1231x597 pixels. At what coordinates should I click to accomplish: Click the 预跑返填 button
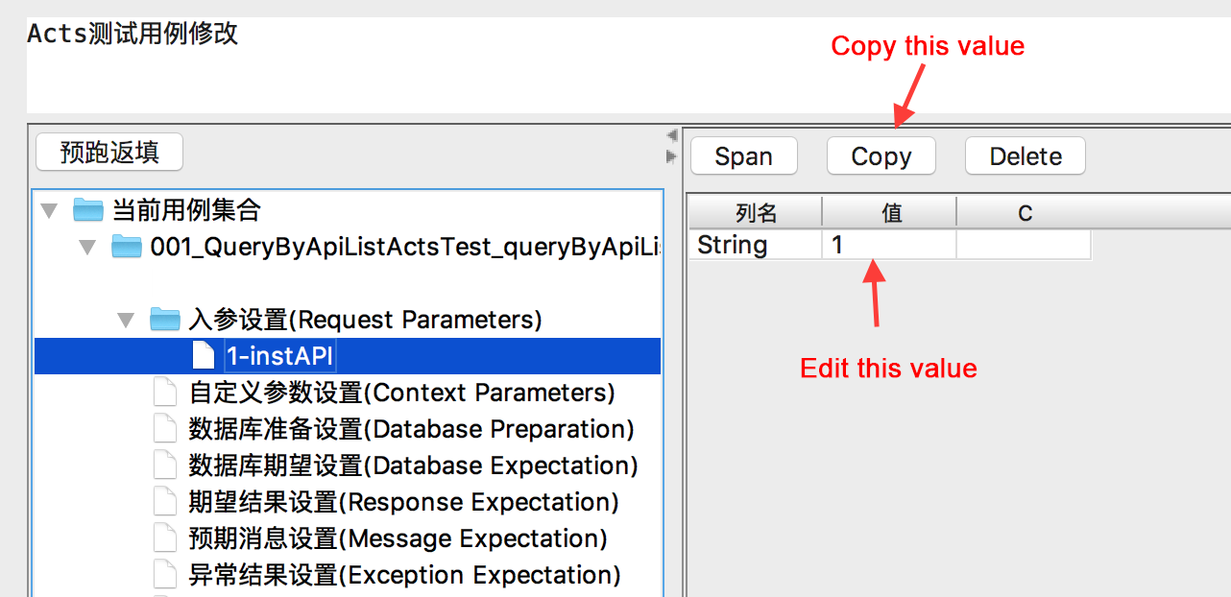109,153
